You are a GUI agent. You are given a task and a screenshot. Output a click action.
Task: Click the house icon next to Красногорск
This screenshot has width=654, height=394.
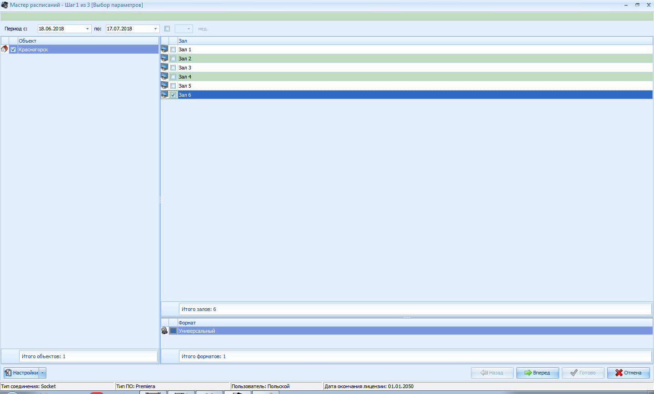pyautogui.click(x=5, y=49)
